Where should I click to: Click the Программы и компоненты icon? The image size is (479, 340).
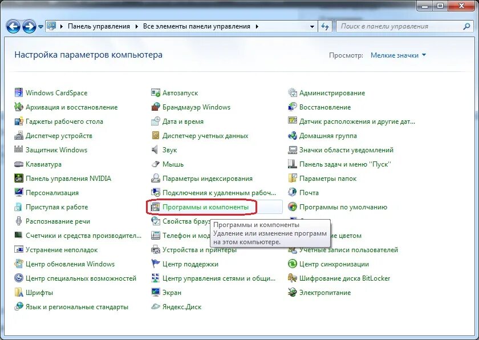click(x=156, y=207)
